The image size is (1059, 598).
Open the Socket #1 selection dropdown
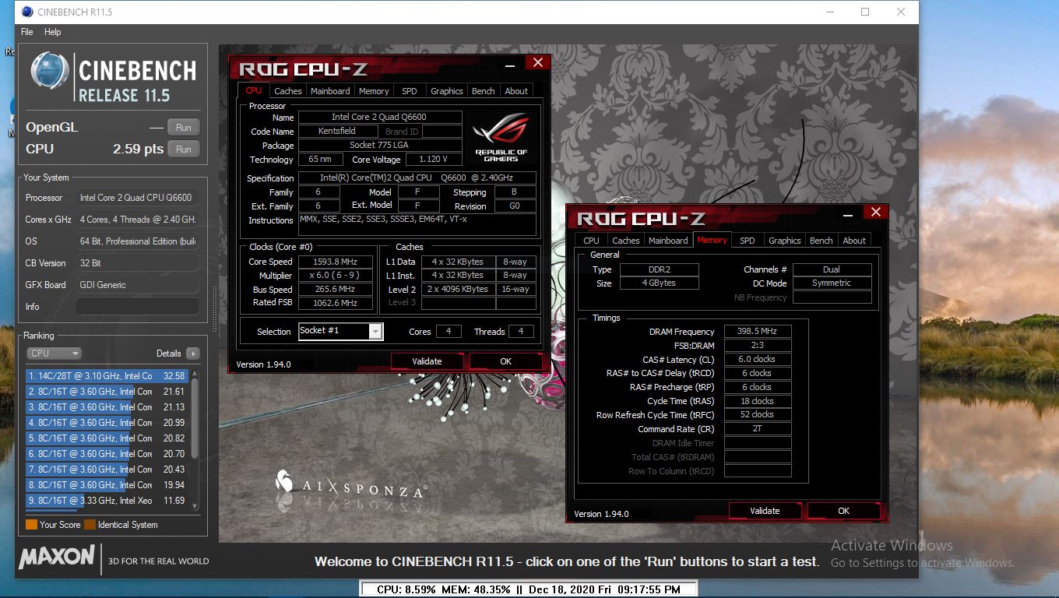click(340, 331)
